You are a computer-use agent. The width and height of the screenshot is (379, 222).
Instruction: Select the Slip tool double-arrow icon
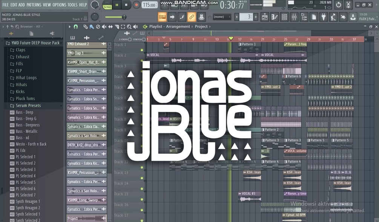[110, 26]
